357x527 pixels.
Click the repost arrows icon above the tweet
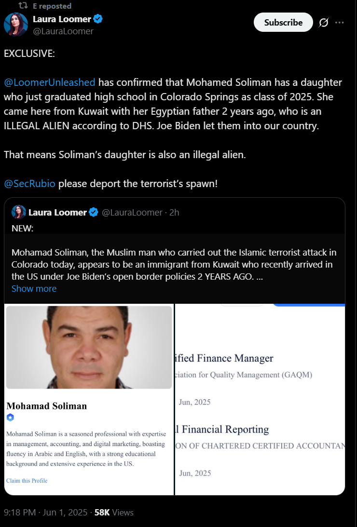point(23,5)
